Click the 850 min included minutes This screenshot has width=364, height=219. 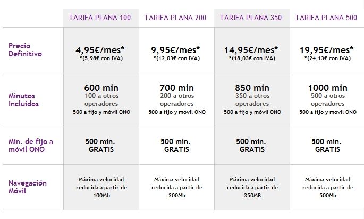pyautogui.click(x=251, y=87)
